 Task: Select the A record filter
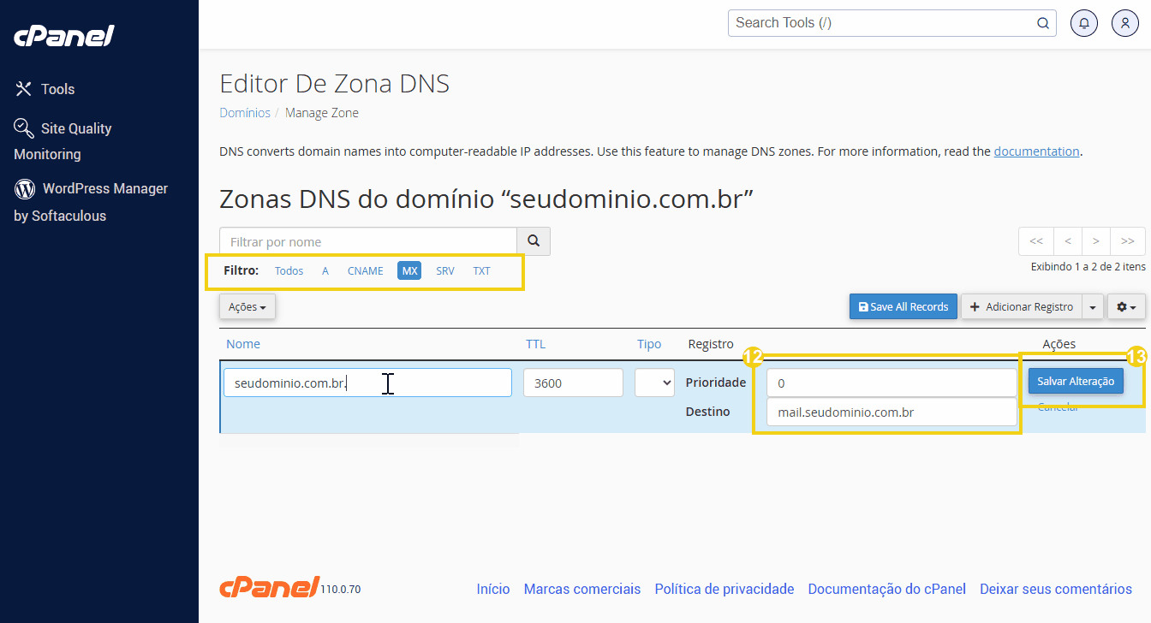tap(325, 270)
